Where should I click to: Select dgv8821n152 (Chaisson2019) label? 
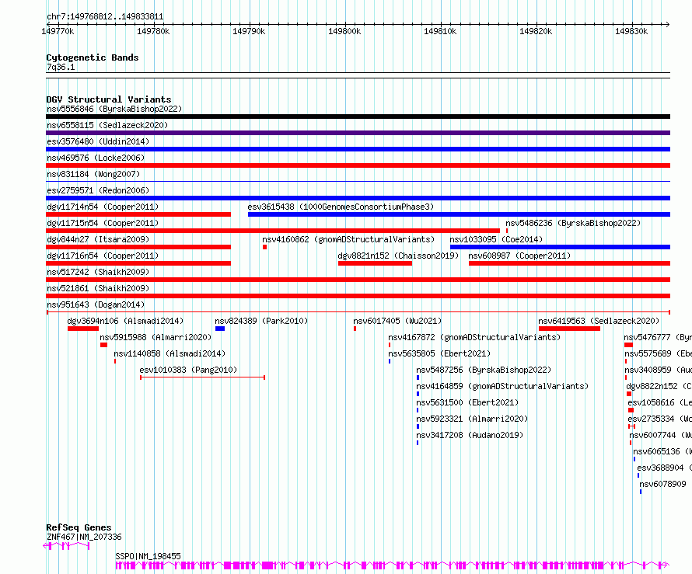(398, 256)
